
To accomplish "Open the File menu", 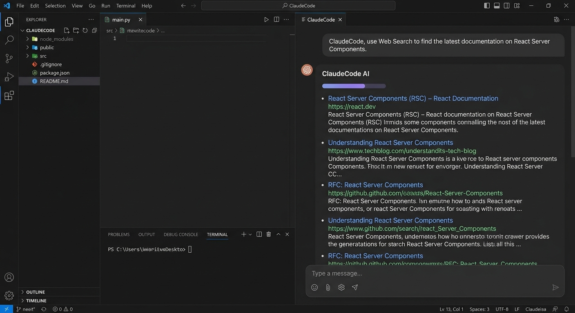I will coord(20,6).
